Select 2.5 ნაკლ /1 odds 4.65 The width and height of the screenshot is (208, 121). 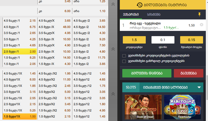click(19, 45)
